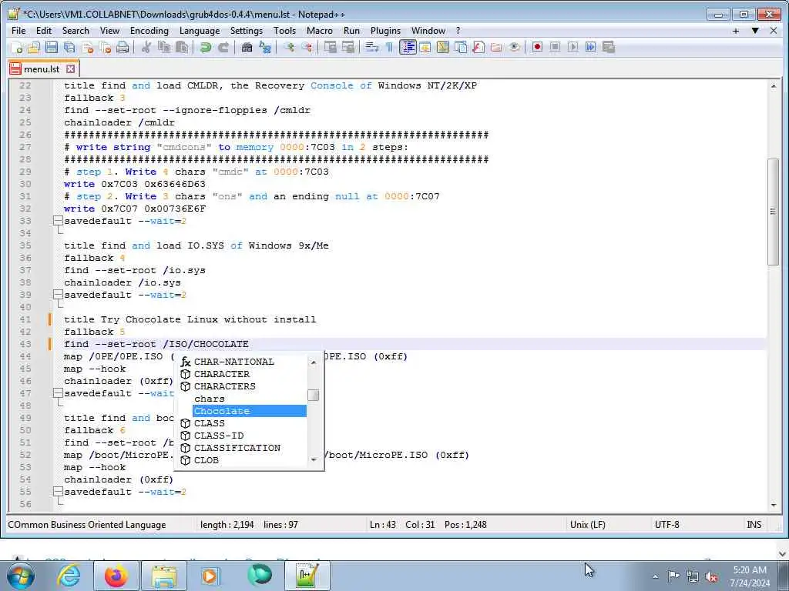The width and height of the screenshot is (789, 591).
Task: Open the Macro menu
Action: 320,31
